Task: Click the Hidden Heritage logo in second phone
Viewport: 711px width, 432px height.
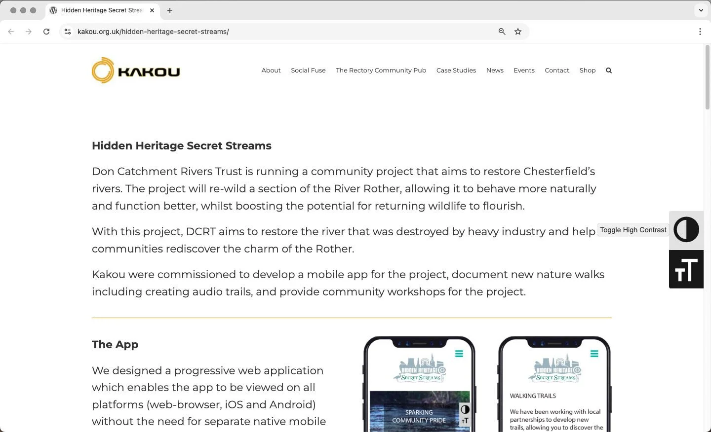Action: pos(554,368)
